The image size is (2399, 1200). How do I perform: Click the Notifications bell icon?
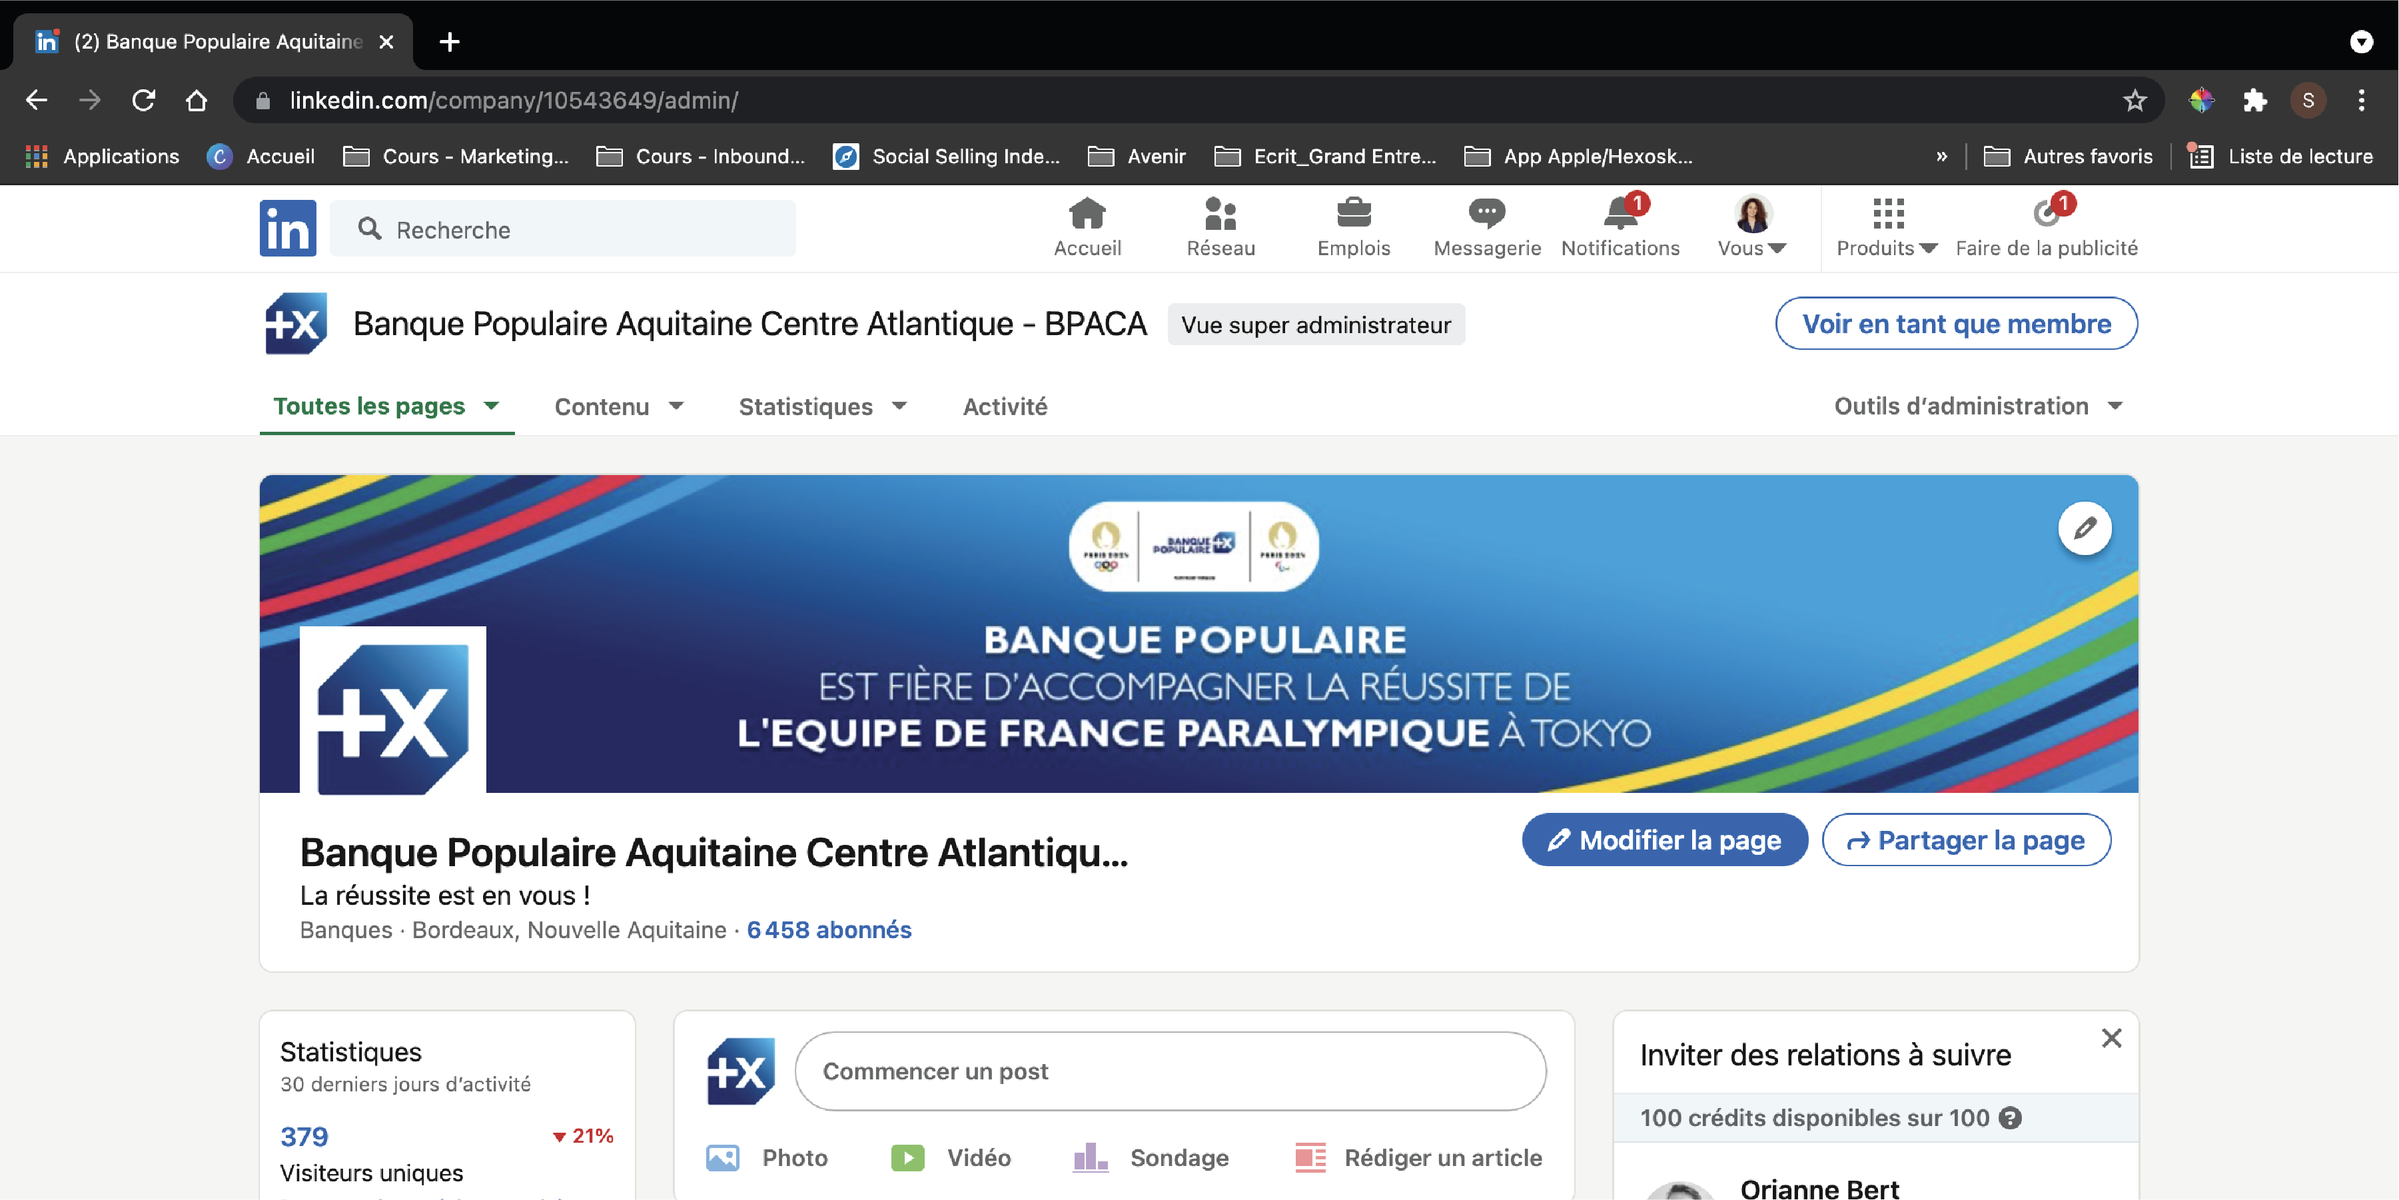click(x=1620, y=215)
